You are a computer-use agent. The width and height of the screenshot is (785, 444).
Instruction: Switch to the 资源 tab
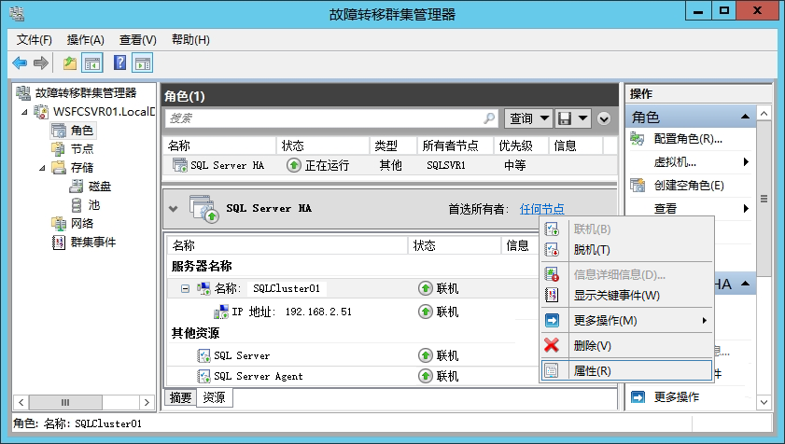tap(215, 397)
